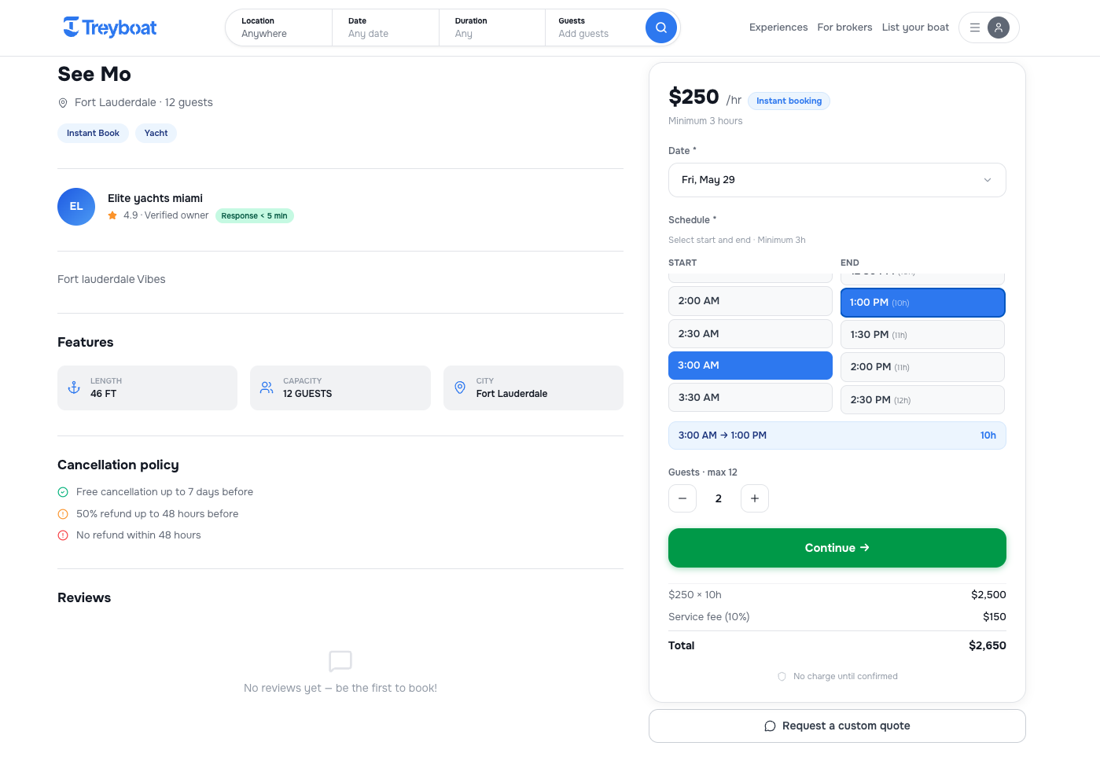Decrease guest count with minus button
1100x757 pixels.
pyautogui.click(x=682, y=498)
